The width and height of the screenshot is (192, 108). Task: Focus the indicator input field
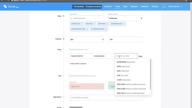click(x=126, y=56)
